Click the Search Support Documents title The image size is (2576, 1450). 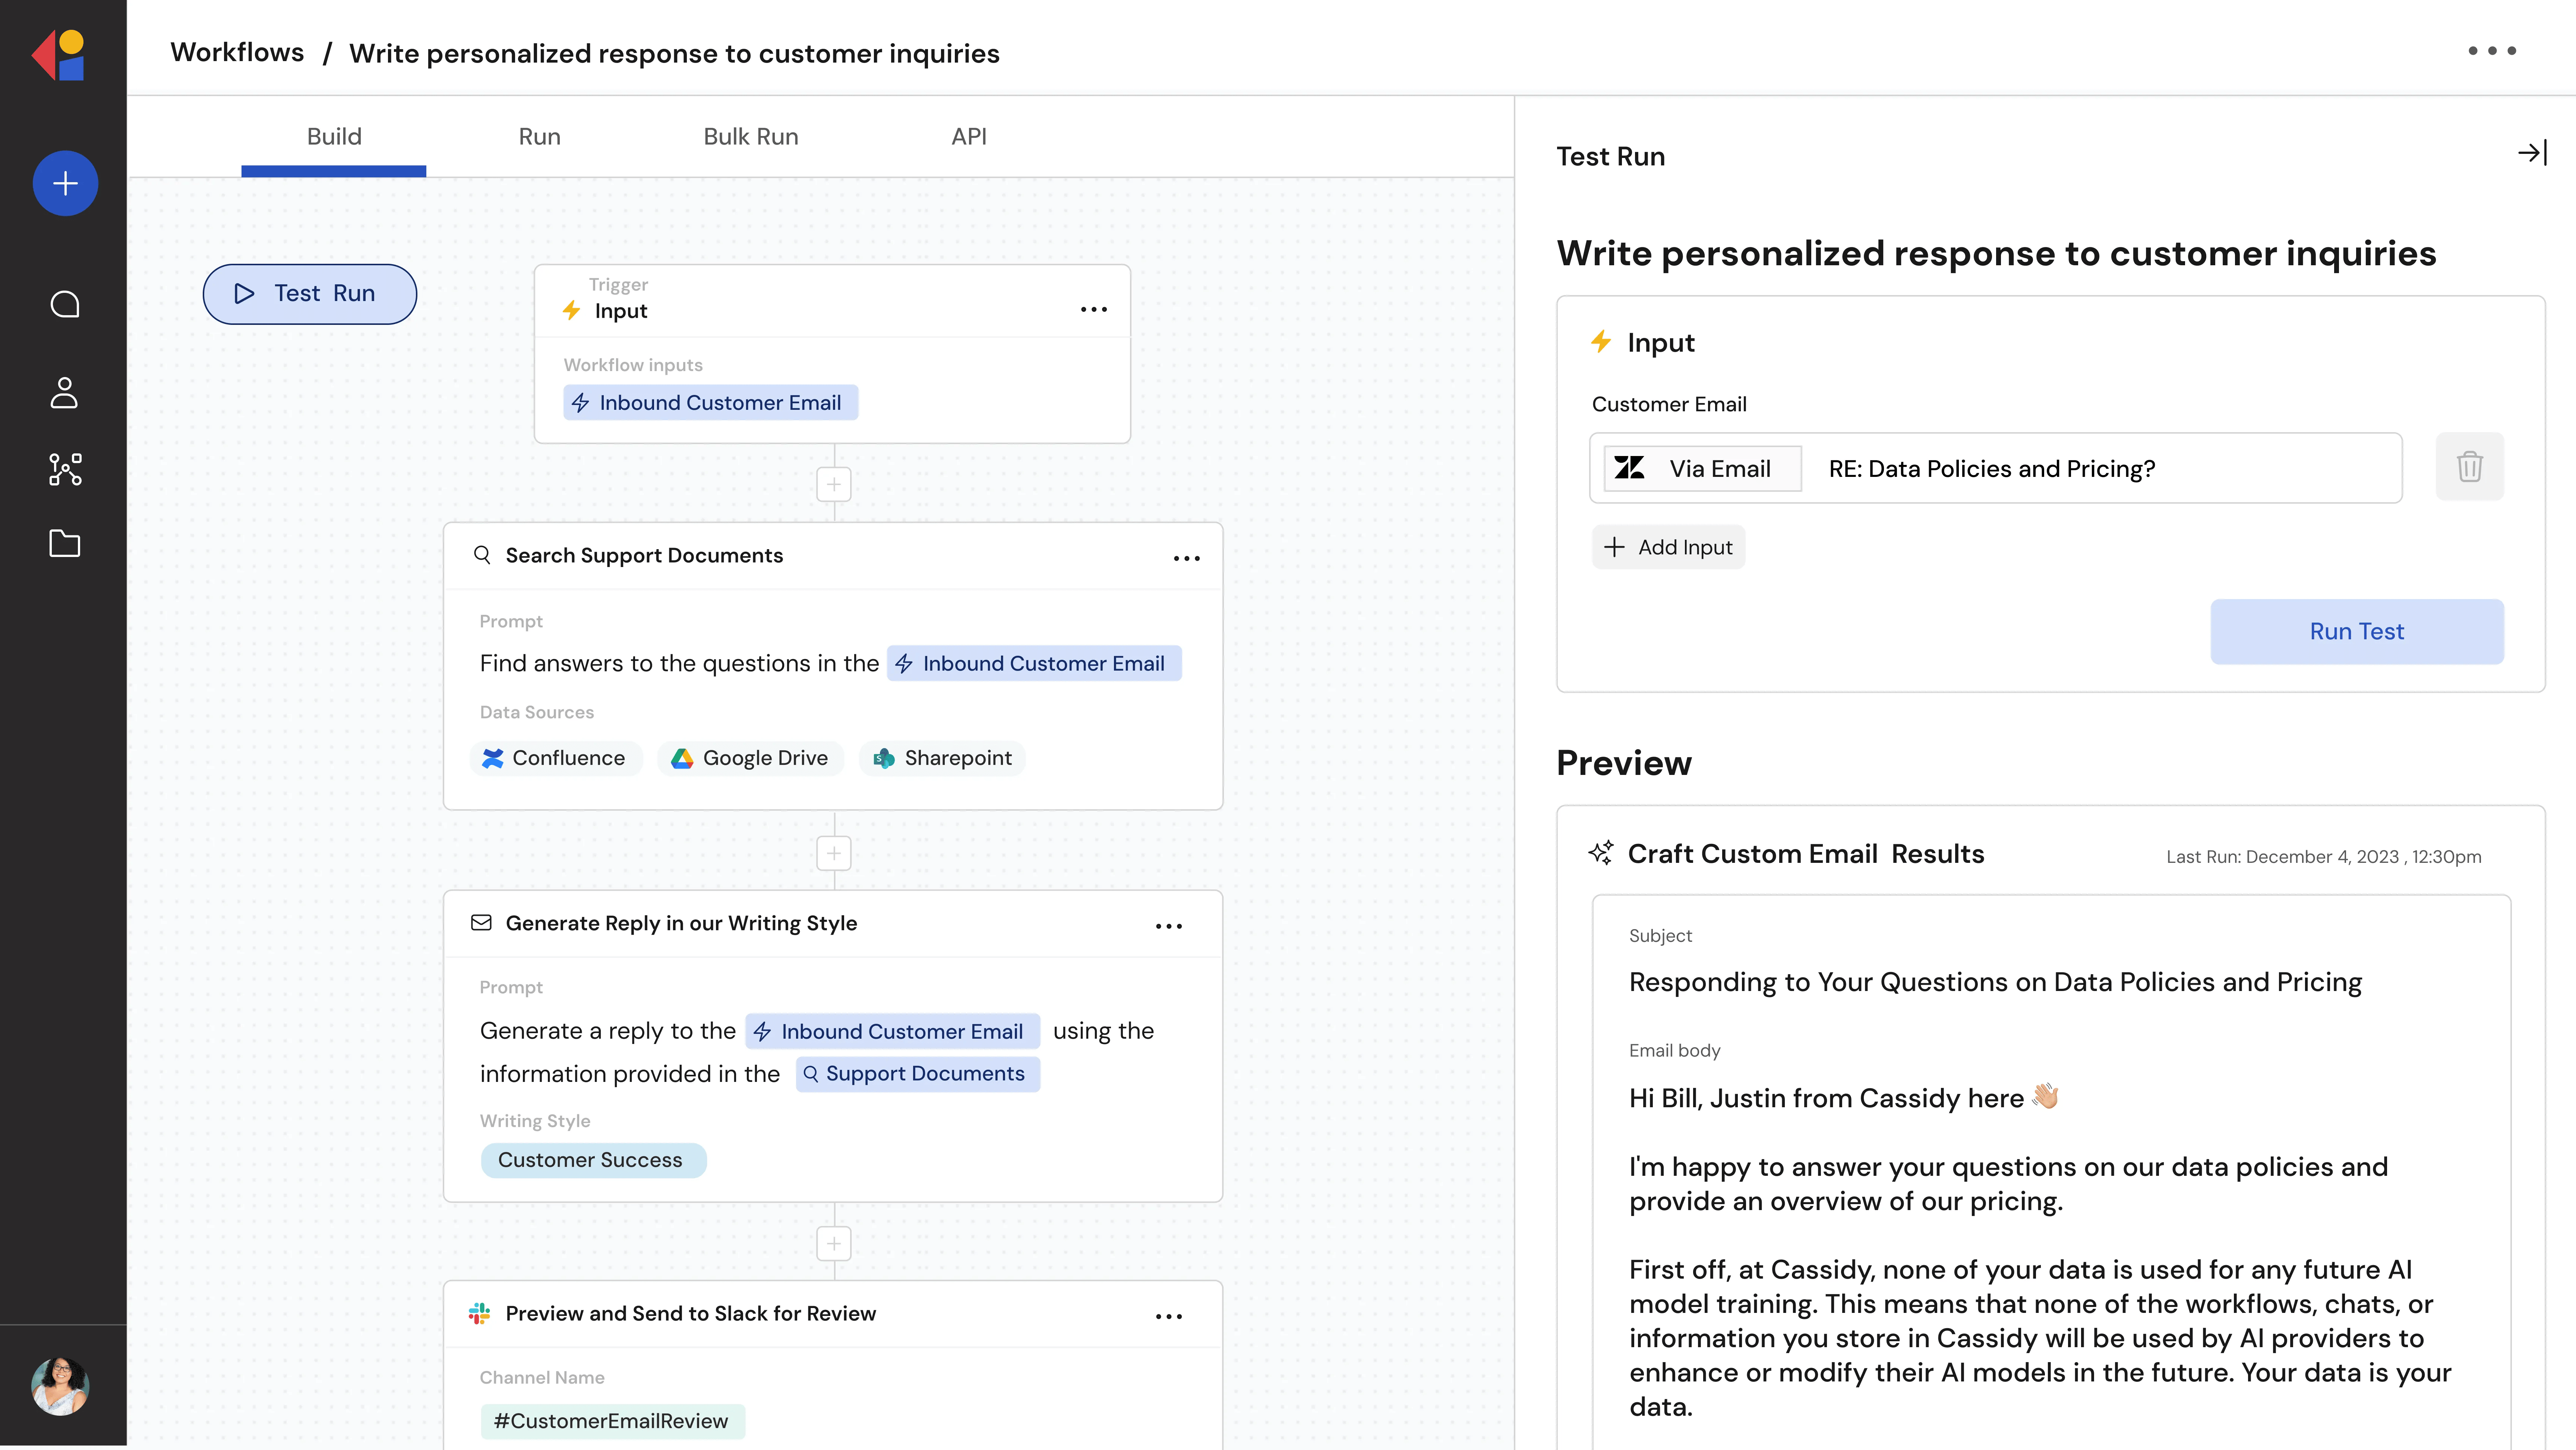click(644, 555)
